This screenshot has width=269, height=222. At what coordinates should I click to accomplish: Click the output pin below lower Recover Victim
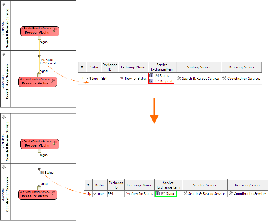39,151
